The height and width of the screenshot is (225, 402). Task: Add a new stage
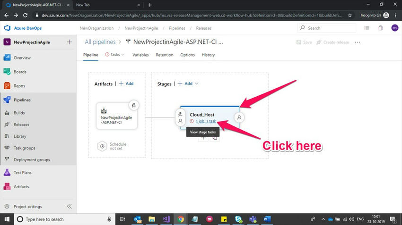point(185,83)
